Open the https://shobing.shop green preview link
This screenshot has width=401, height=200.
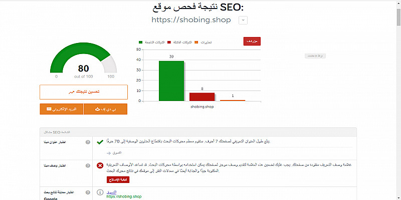point(124,196)
